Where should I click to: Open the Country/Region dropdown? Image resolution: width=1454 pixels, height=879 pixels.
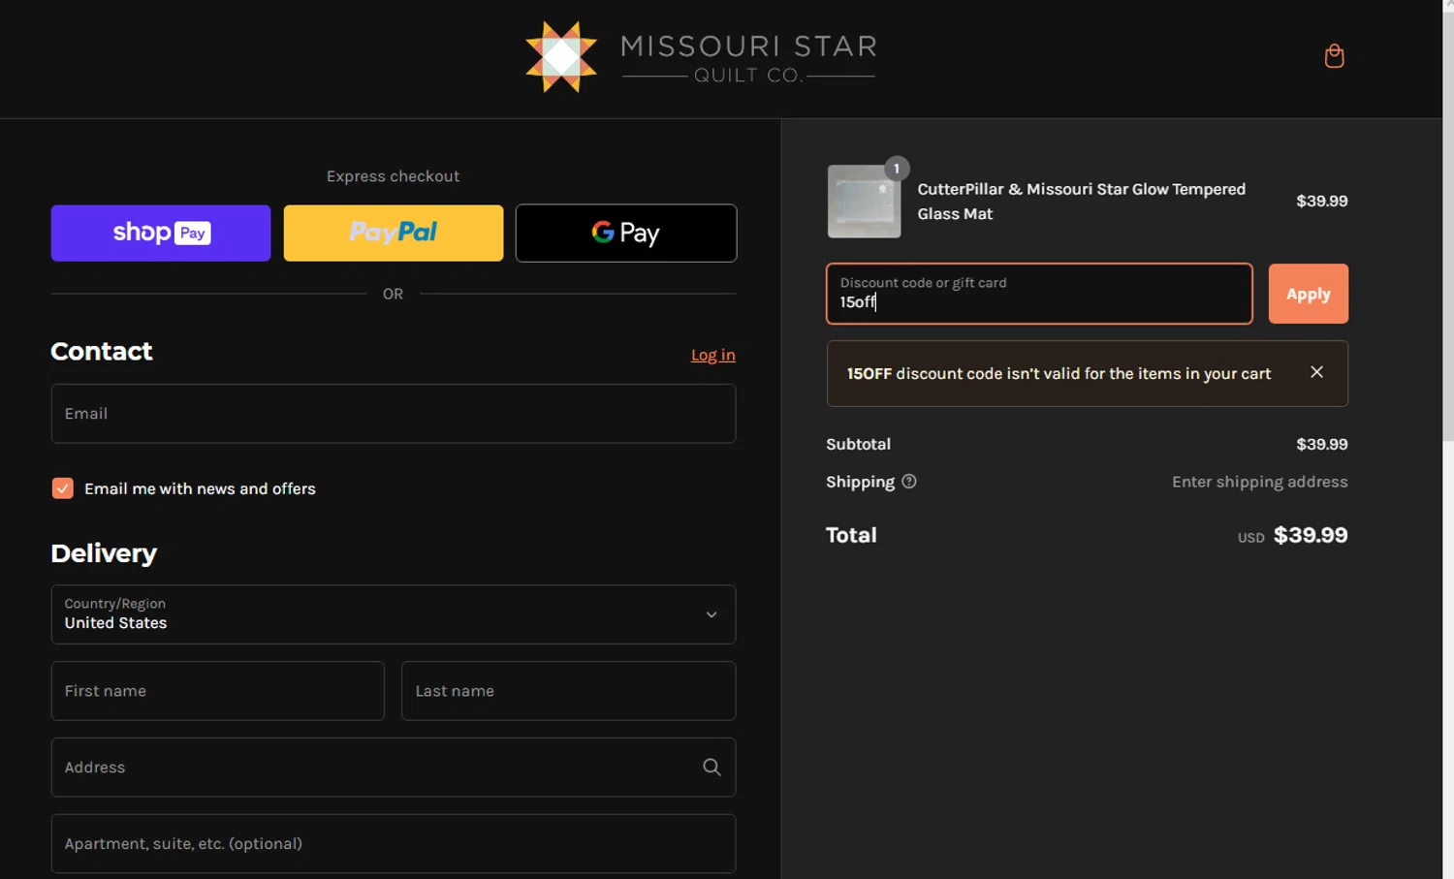click(394, 614)
